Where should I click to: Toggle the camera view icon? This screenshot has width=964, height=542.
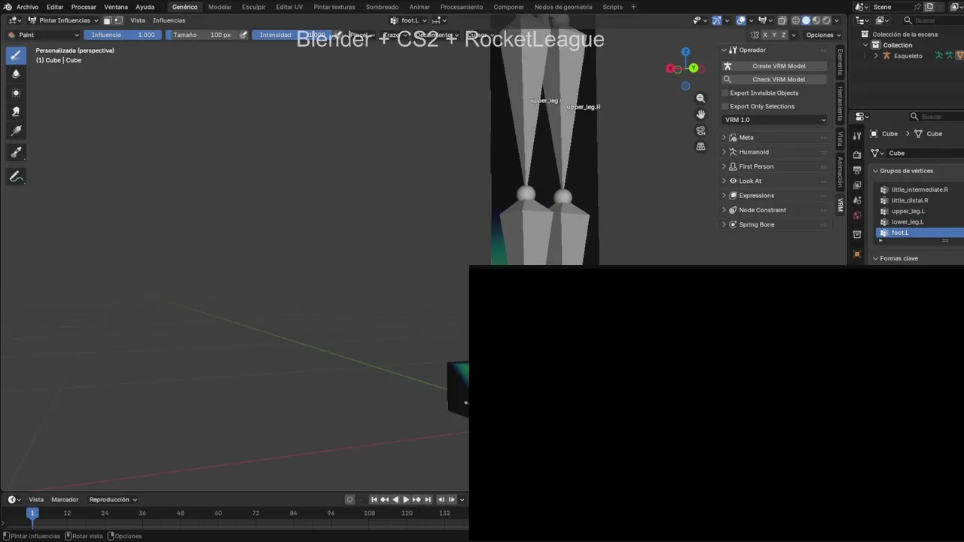pyautogui.click(x=700, y=130)
